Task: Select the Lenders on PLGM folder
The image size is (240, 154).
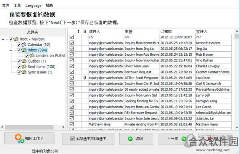Action: coord(50,56)
